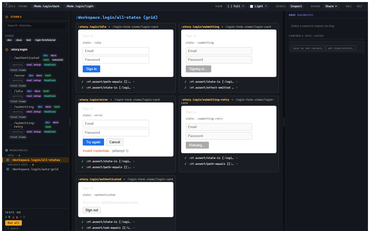
Task: Click the STORIES diamond icon
Action: (7, 17)
